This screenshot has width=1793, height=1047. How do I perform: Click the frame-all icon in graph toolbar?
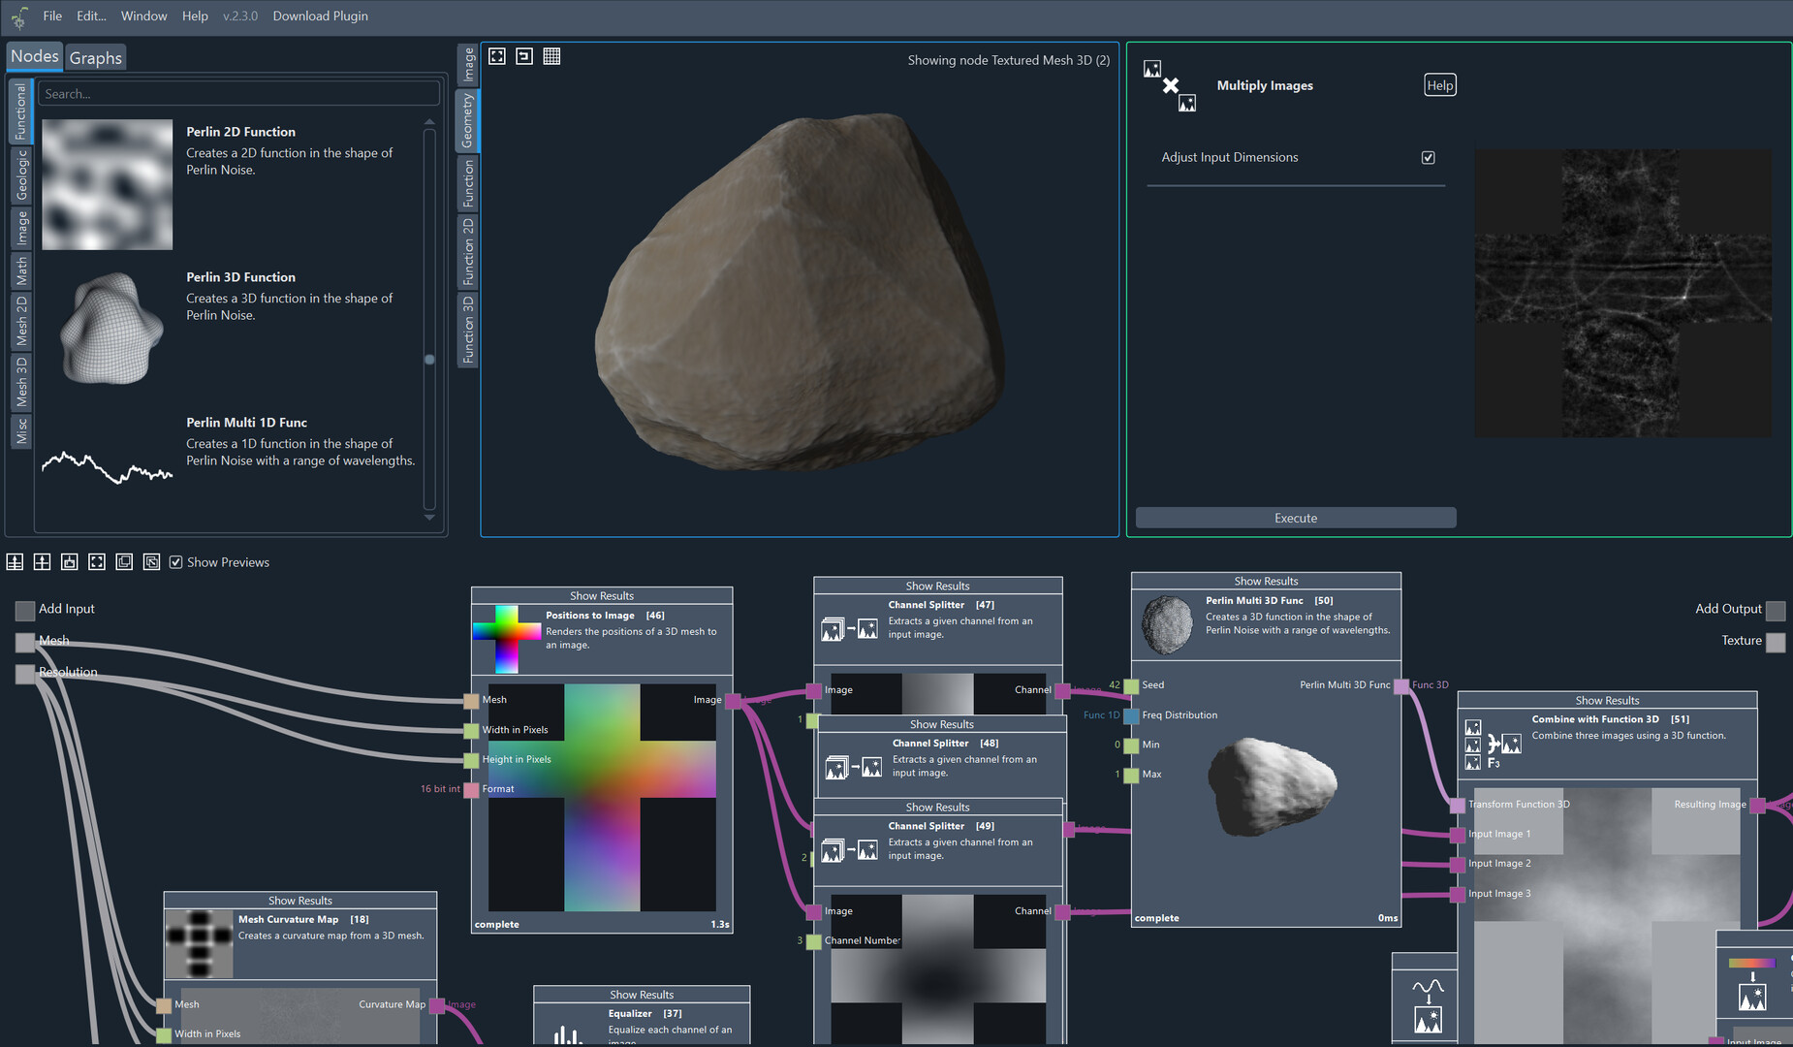pos(97,562)
